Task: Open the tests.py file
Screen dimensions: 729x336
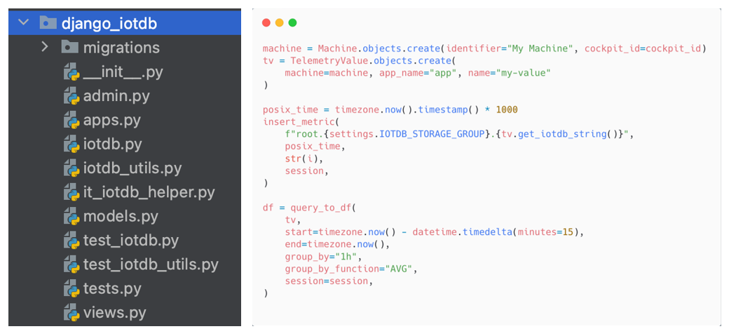Action: 112,288
